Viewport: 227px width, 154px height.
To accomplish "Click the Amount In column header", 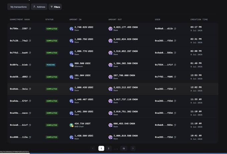I will tap(75, 20).
